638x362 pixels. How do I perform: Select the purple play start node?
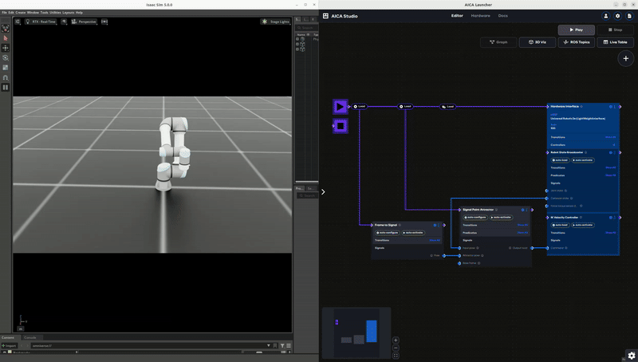coord(340,106)
